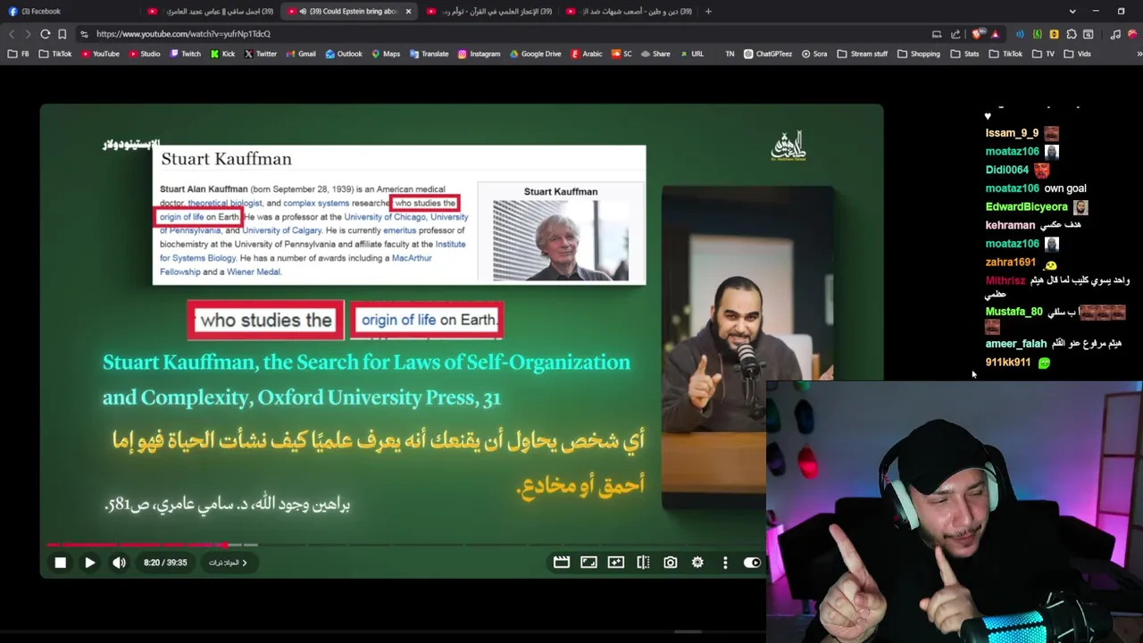Switch to the 'الإعجاز العلمي في القرآن' tab
The height and width of the screenshot is (643, 1143).
489,11
